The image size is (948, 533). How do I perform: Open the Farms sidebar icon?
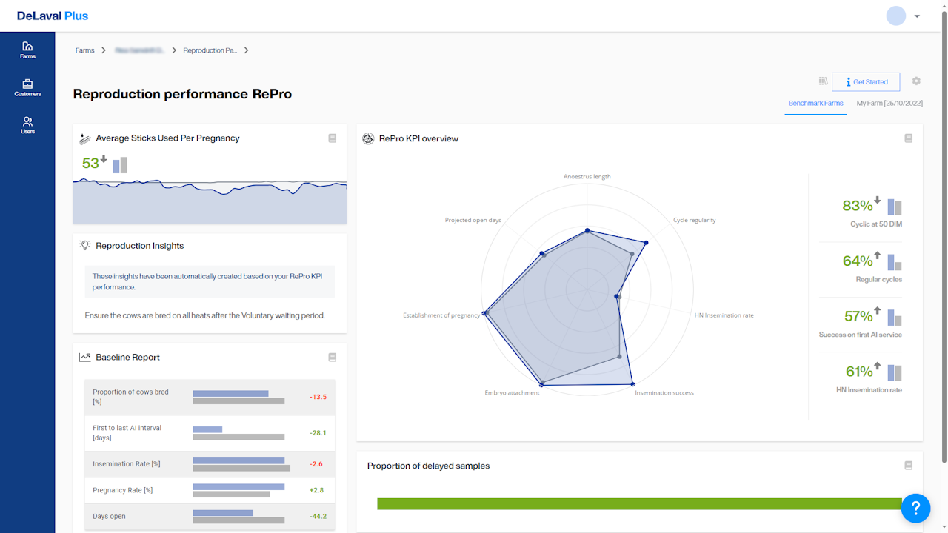pyautogui.click(x=27, y=49)
